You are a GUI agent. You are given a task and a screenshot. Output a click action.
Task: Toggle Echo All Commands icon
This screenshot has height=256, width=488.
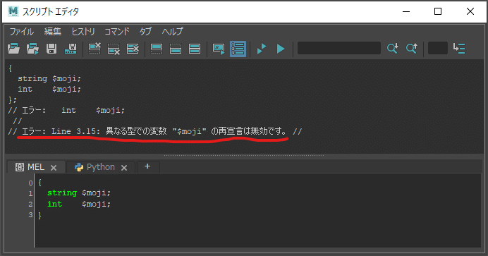pos(219,49)
